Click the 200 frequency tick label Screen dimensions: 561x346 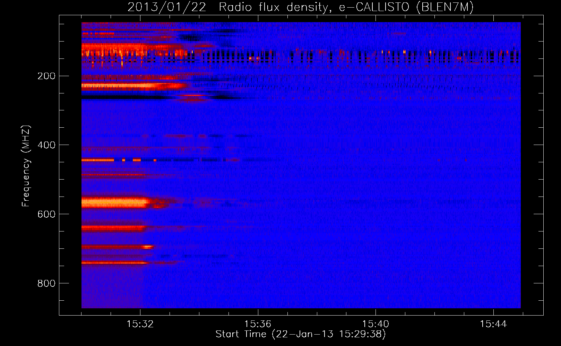pyautogui.click(x=46, y=76)
